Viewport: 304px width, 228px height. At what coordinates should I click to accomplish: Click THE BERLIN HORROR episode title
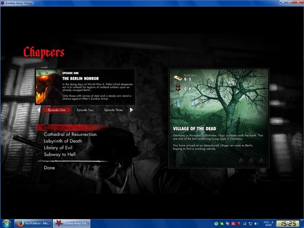pyautogui.click(x=80, y=78)
